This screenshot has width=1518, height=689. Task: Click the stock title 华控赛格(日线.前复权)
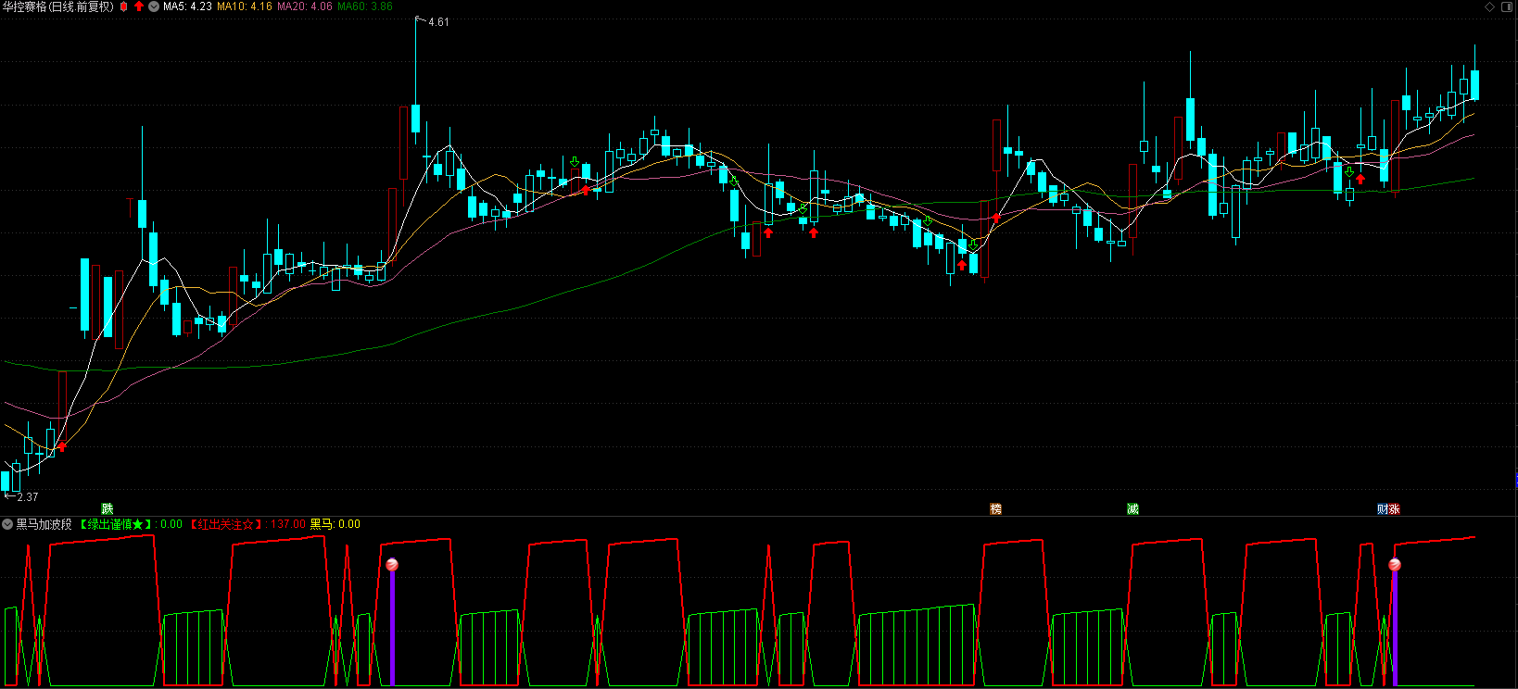58,6
